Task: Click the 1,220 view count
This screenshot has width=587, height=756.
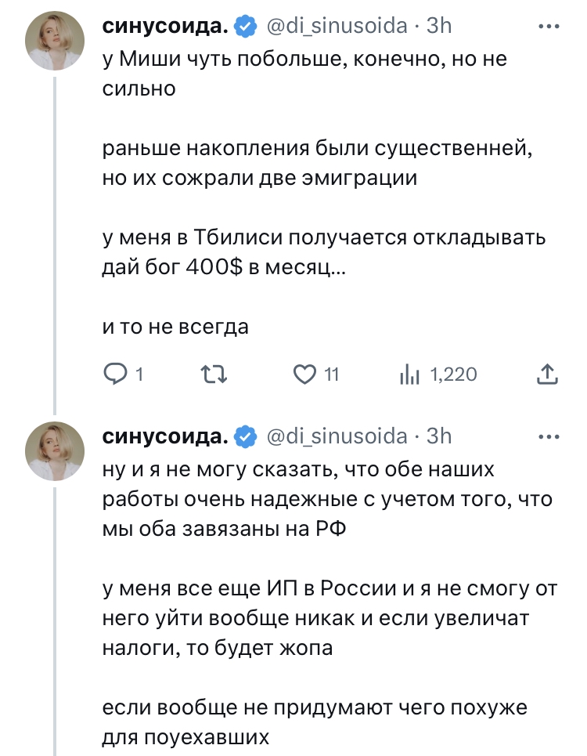Action: coord(454,375)
